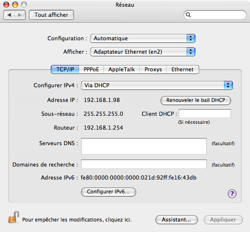250x232 pixels.
Task: Click the padlock to prevent changes
Action: 13,217
